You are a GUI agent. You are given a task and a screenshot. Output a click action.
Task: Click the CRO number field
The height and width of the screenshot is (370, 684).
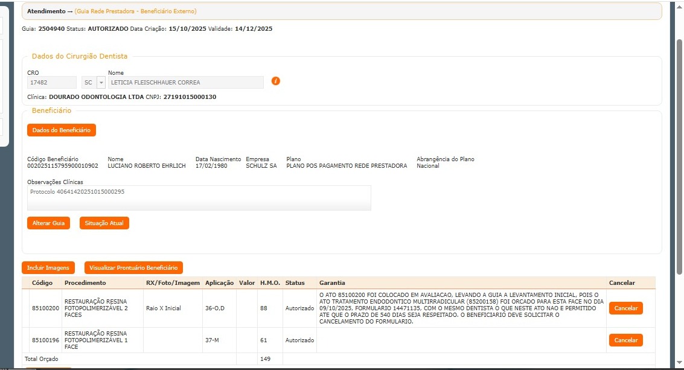(x=52, y=83)
